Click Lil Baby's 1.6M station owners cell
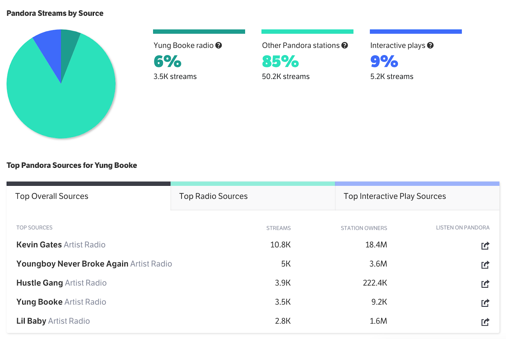 tap(379, 321)
